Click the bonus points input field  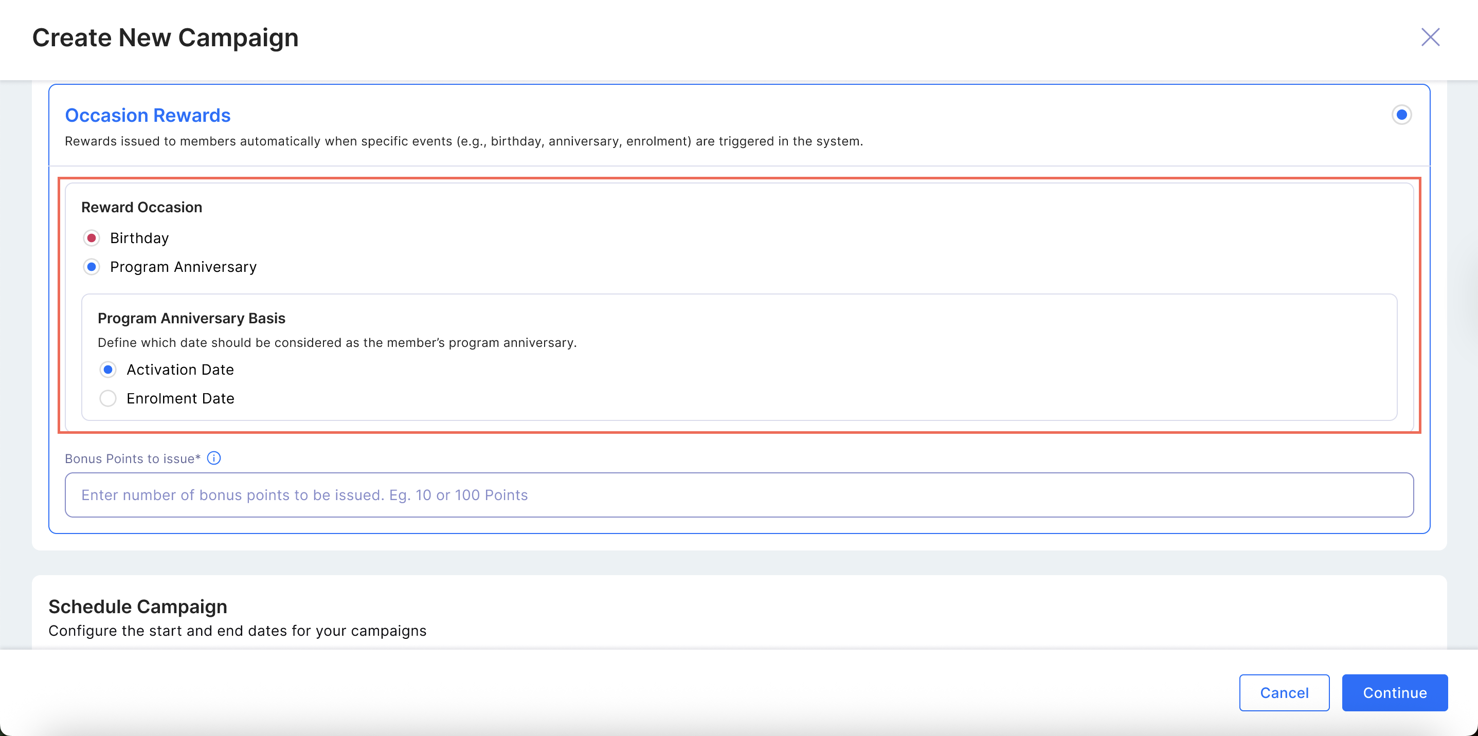(738, 494)
